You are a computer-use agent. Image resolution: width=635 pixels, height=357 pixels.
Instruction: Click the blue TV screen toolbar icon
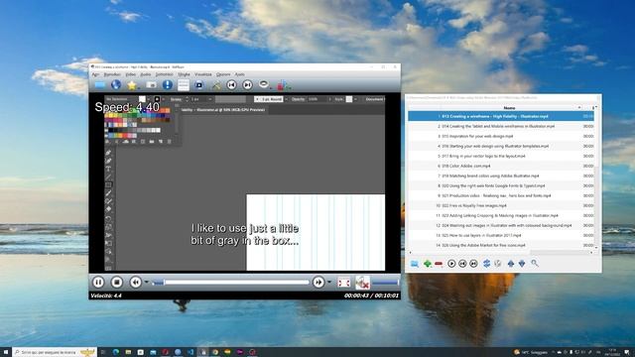pos(198,85)
